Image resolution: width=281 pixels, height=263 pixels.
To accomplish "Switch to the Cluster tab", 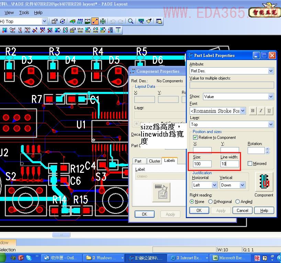I will [x=154, y=161].
